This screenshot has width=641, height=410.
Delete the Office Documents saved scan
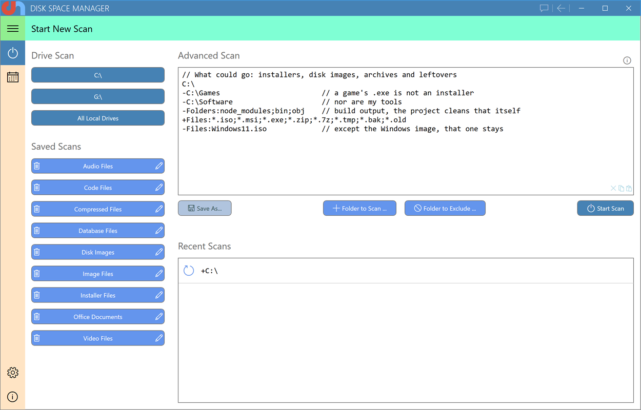tap(37, 317)
